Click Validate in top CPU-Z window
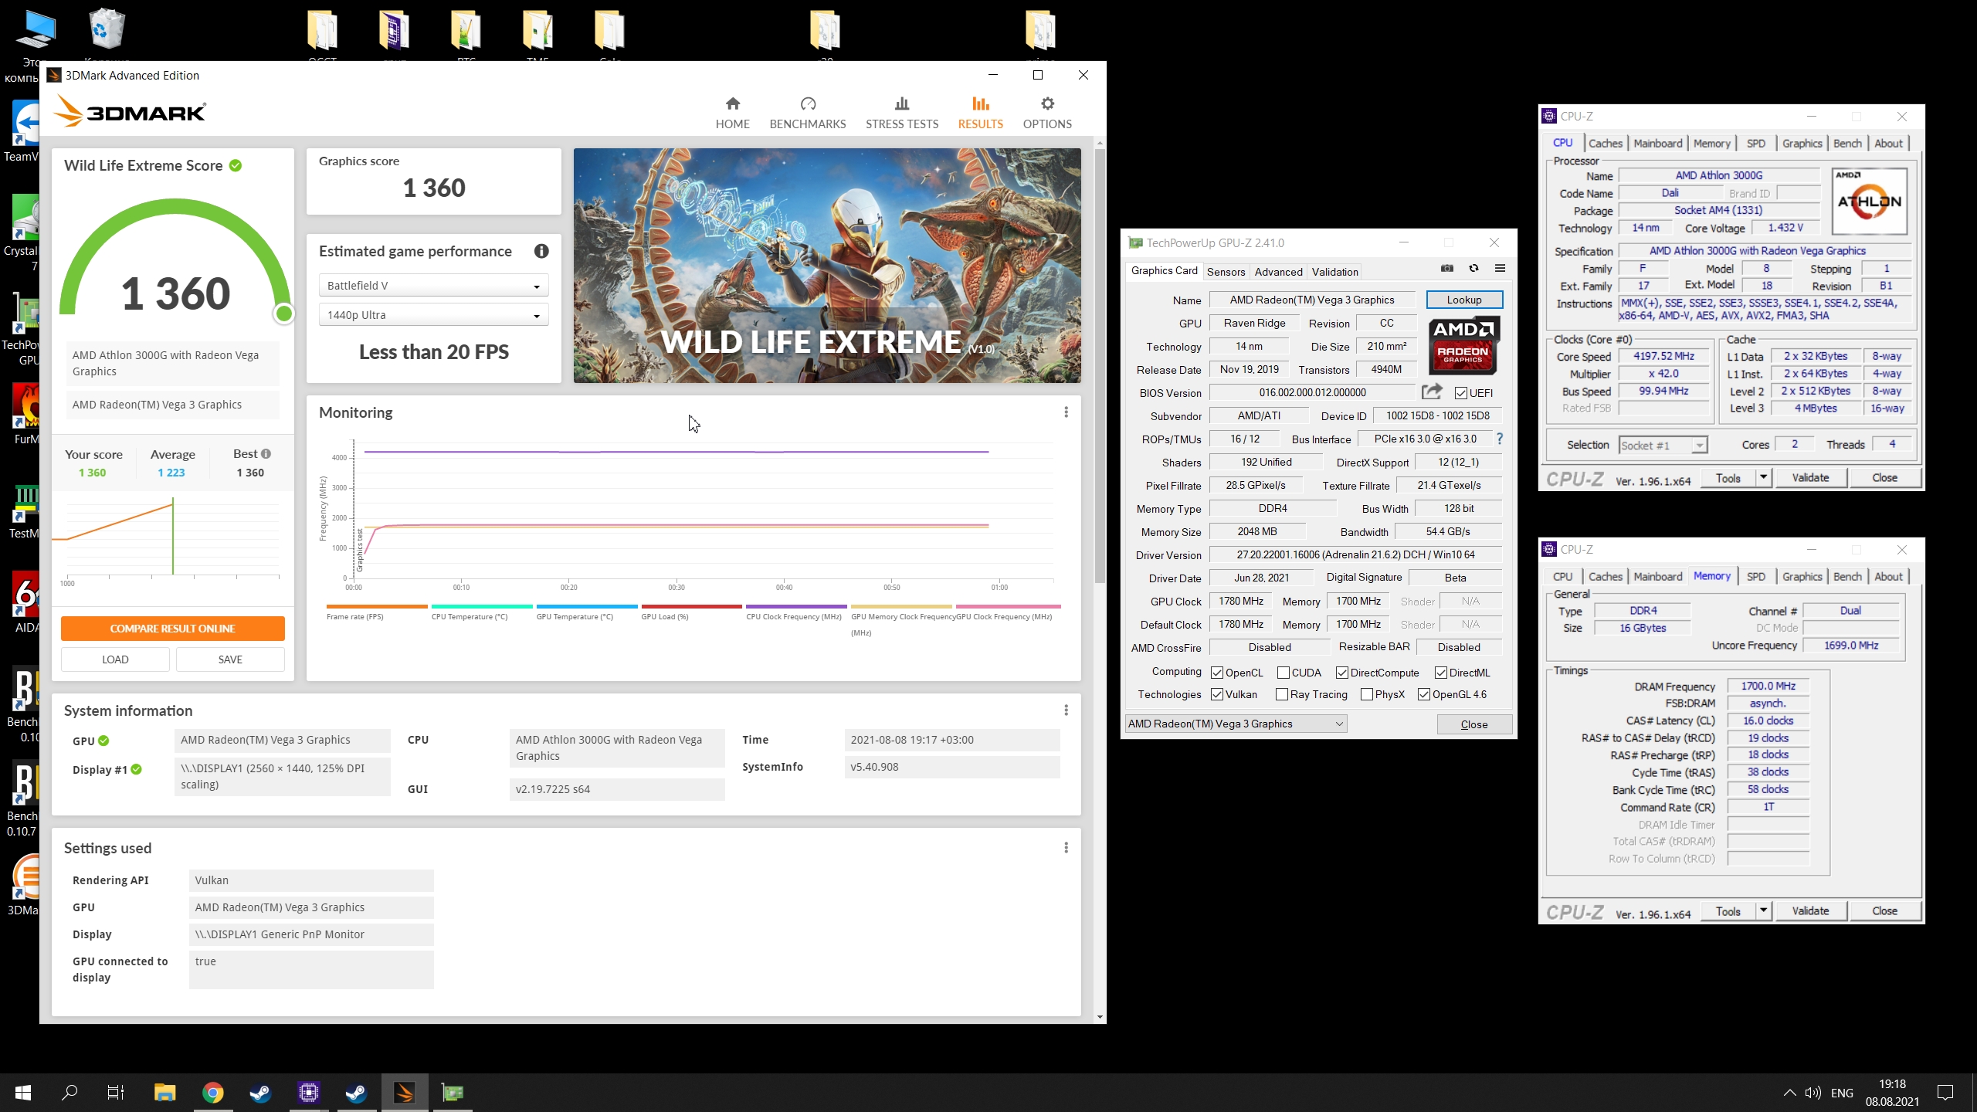Image resolution: width=1977 pixels, height=1112 pixels. 1810,477
